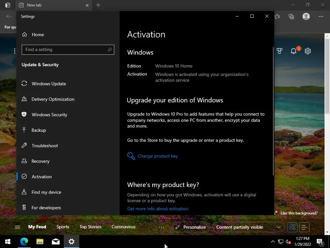Click the key icon beside Change product key
Image resolution: width=330 pixels, height=248 pixels.
pos(131,156)
